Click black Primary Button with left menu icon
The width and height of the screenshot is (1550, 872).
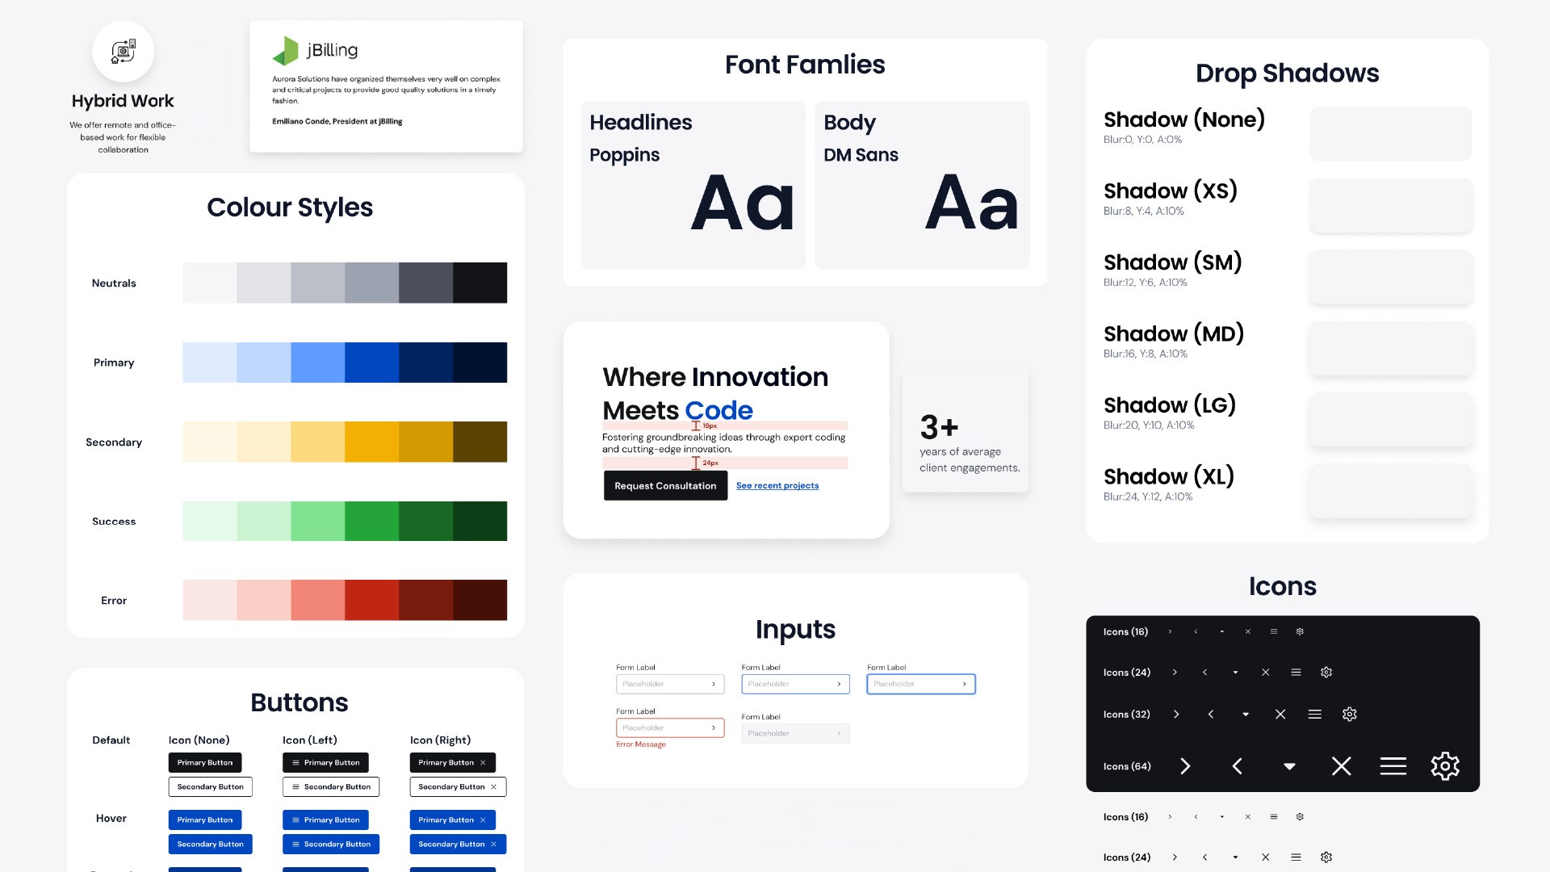click(325, 762)
